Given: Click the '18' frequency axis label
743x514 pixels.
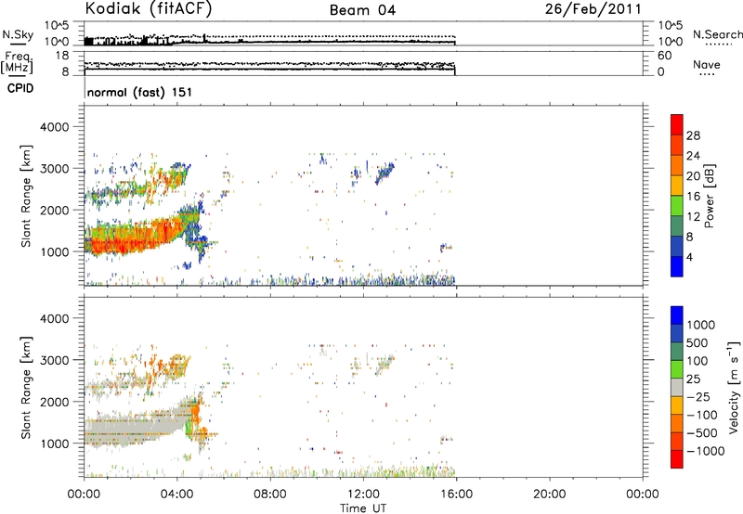Looking at the screenshot, I should (x=62, y=56).
